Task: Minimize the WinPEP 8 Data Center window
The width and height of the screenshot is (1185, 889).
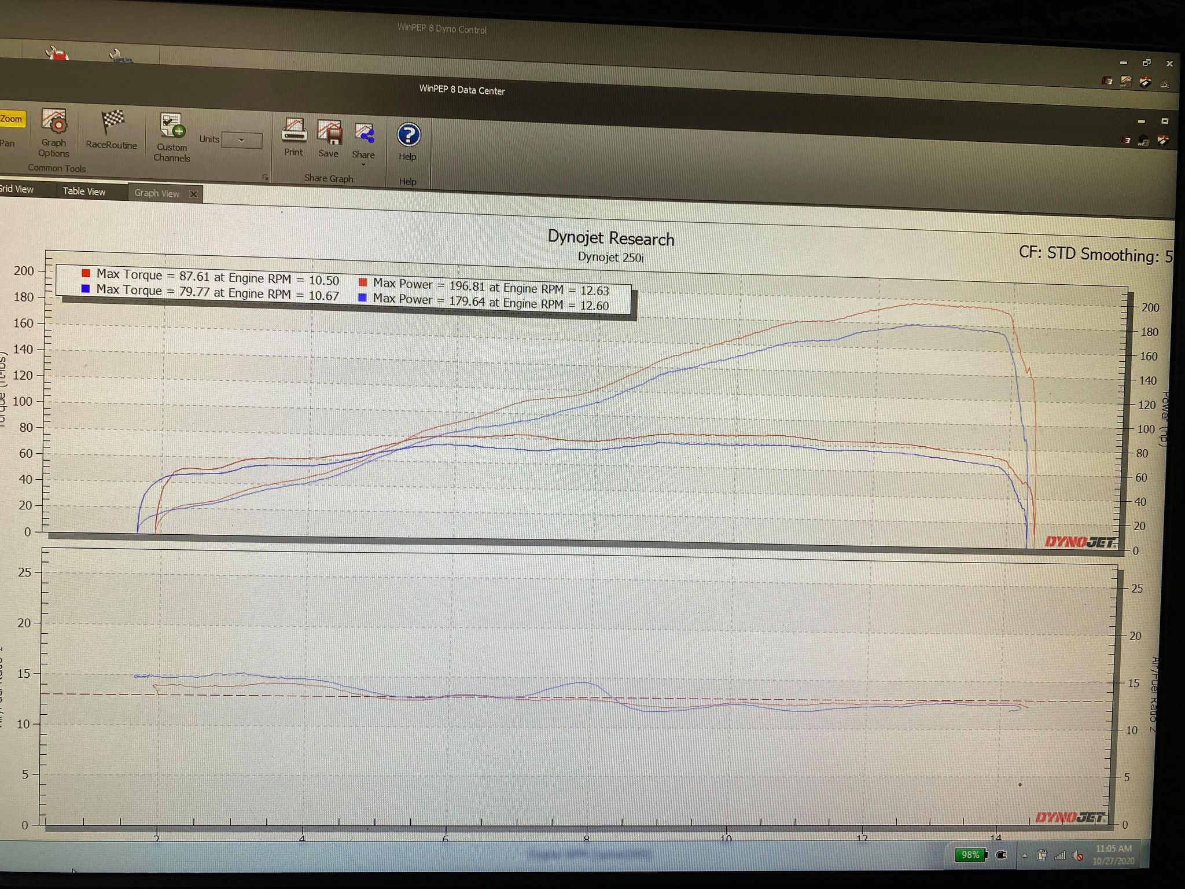Action: coord(1141,122)
